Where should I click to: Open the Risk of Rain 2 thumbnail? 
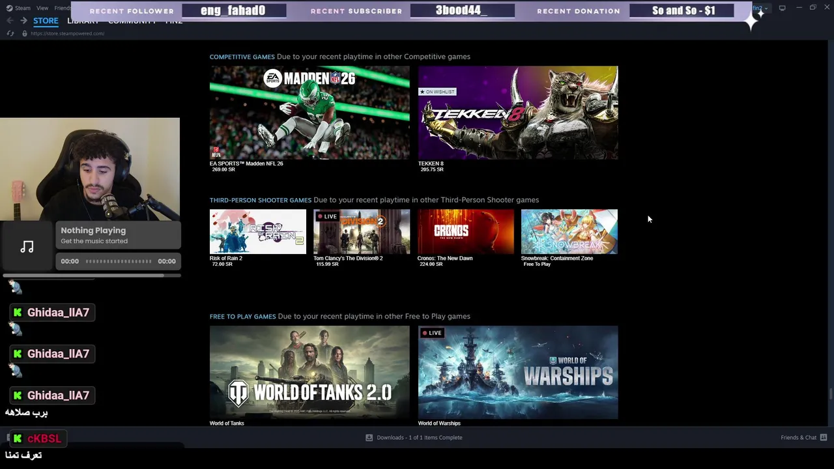tap(257, 231)
